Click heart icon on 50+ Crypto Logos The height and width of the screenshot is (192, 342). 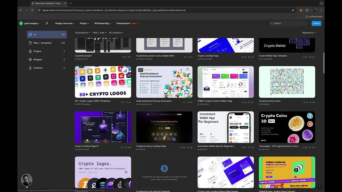[x=122, y=102]
